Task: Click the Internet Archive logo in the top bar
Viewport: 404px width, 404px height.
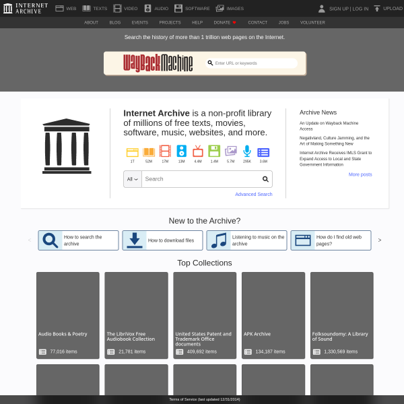Action: click(x=26, y=8)
